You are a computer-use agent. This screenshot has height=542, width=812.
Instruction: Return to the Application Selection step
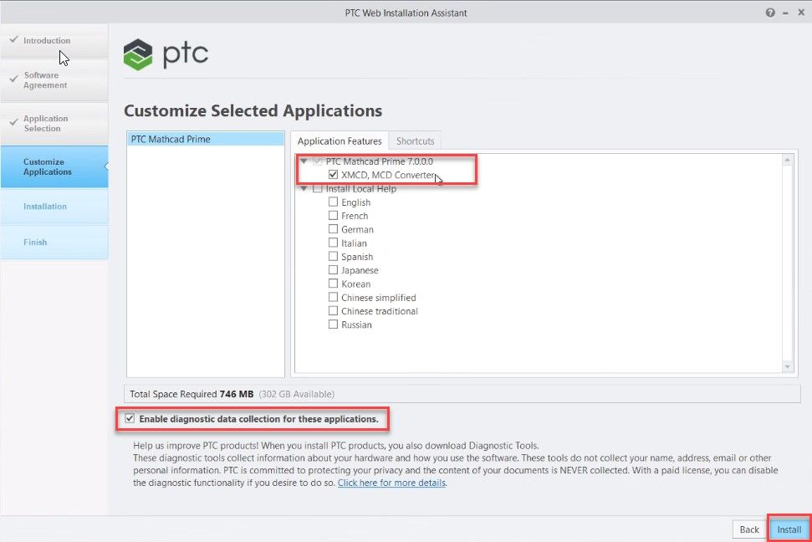click(54, 123)
